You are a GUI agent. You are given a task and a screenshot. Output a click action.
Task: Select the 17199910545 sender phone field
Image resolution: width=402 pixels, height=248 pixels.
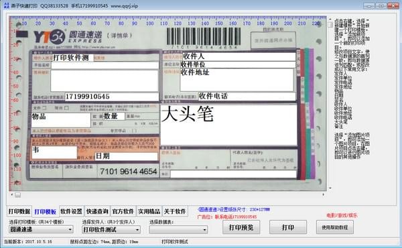pos(112,97)
